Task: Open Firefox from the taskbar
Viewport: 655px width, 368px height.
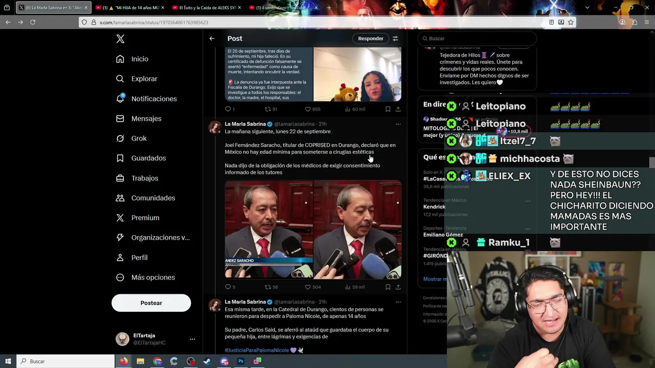Action: coord(124,361)
